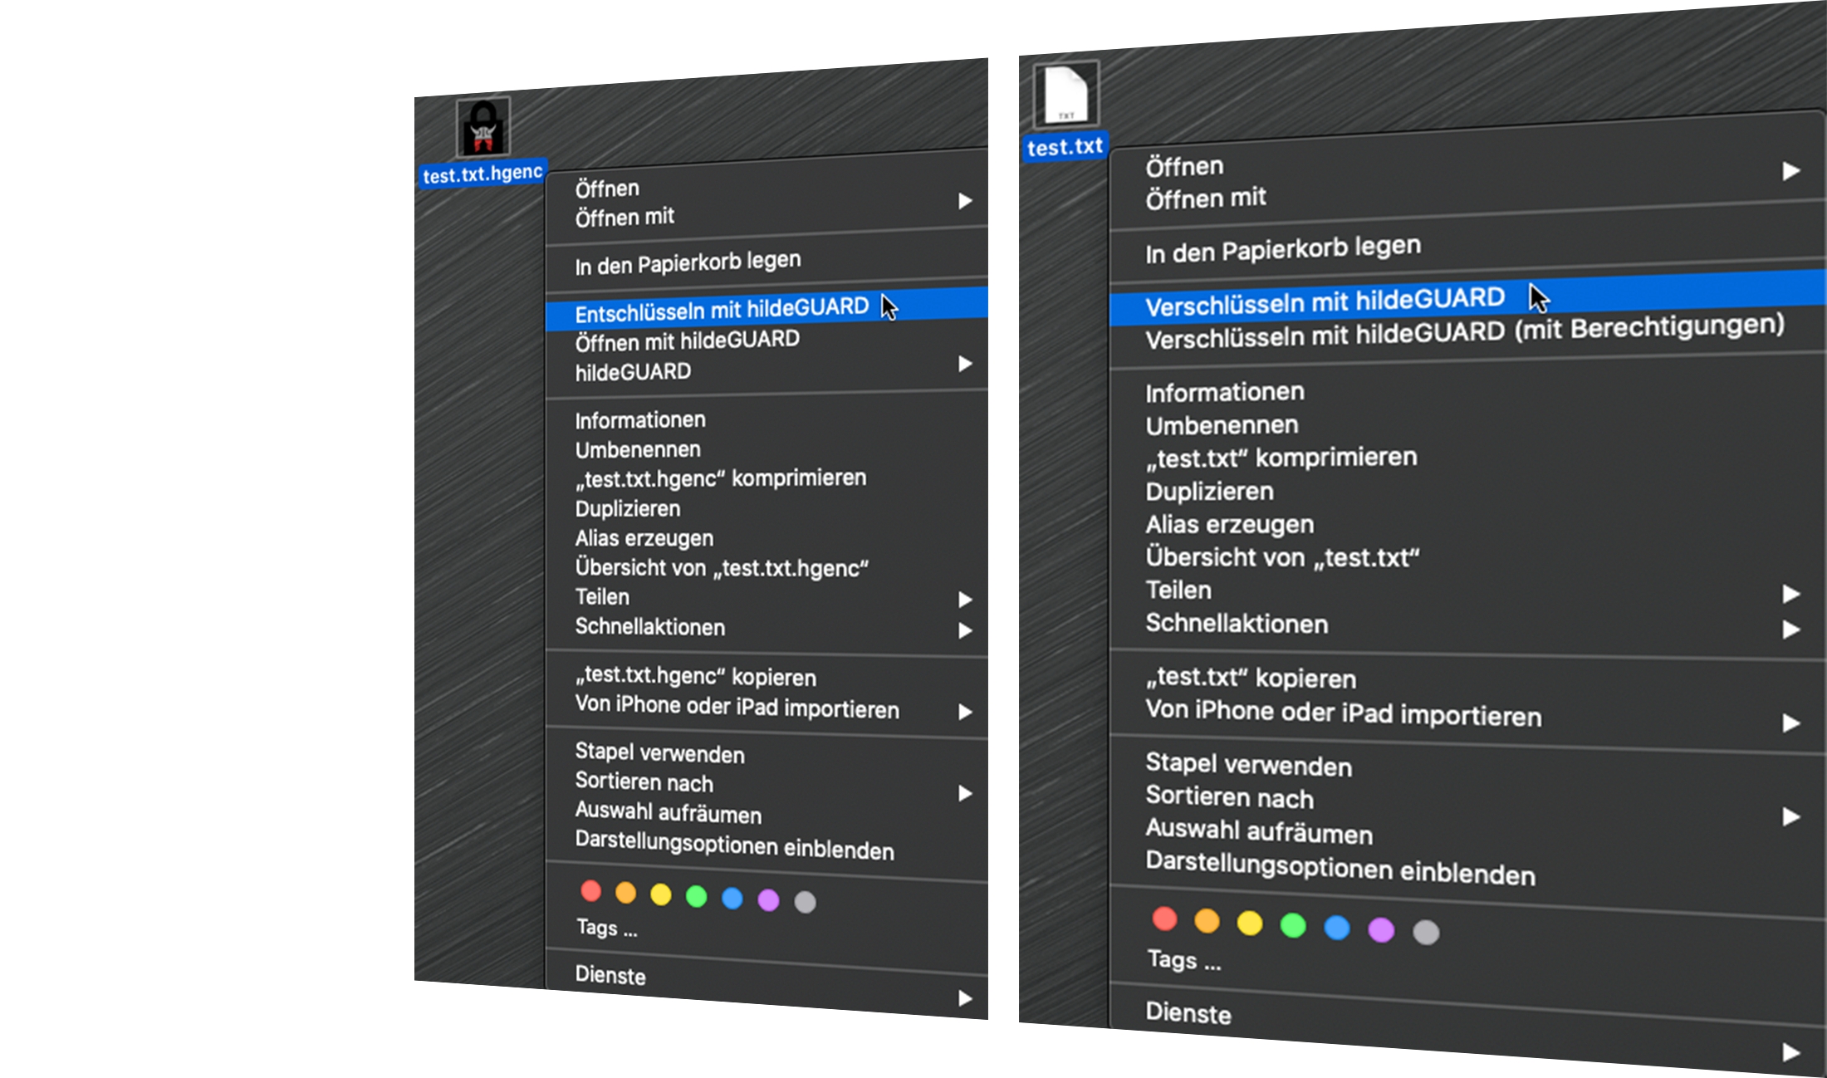1827x1078 pixels.
Task: Expand the hildeGUARD submenu arrow
Action: (964, 364)
